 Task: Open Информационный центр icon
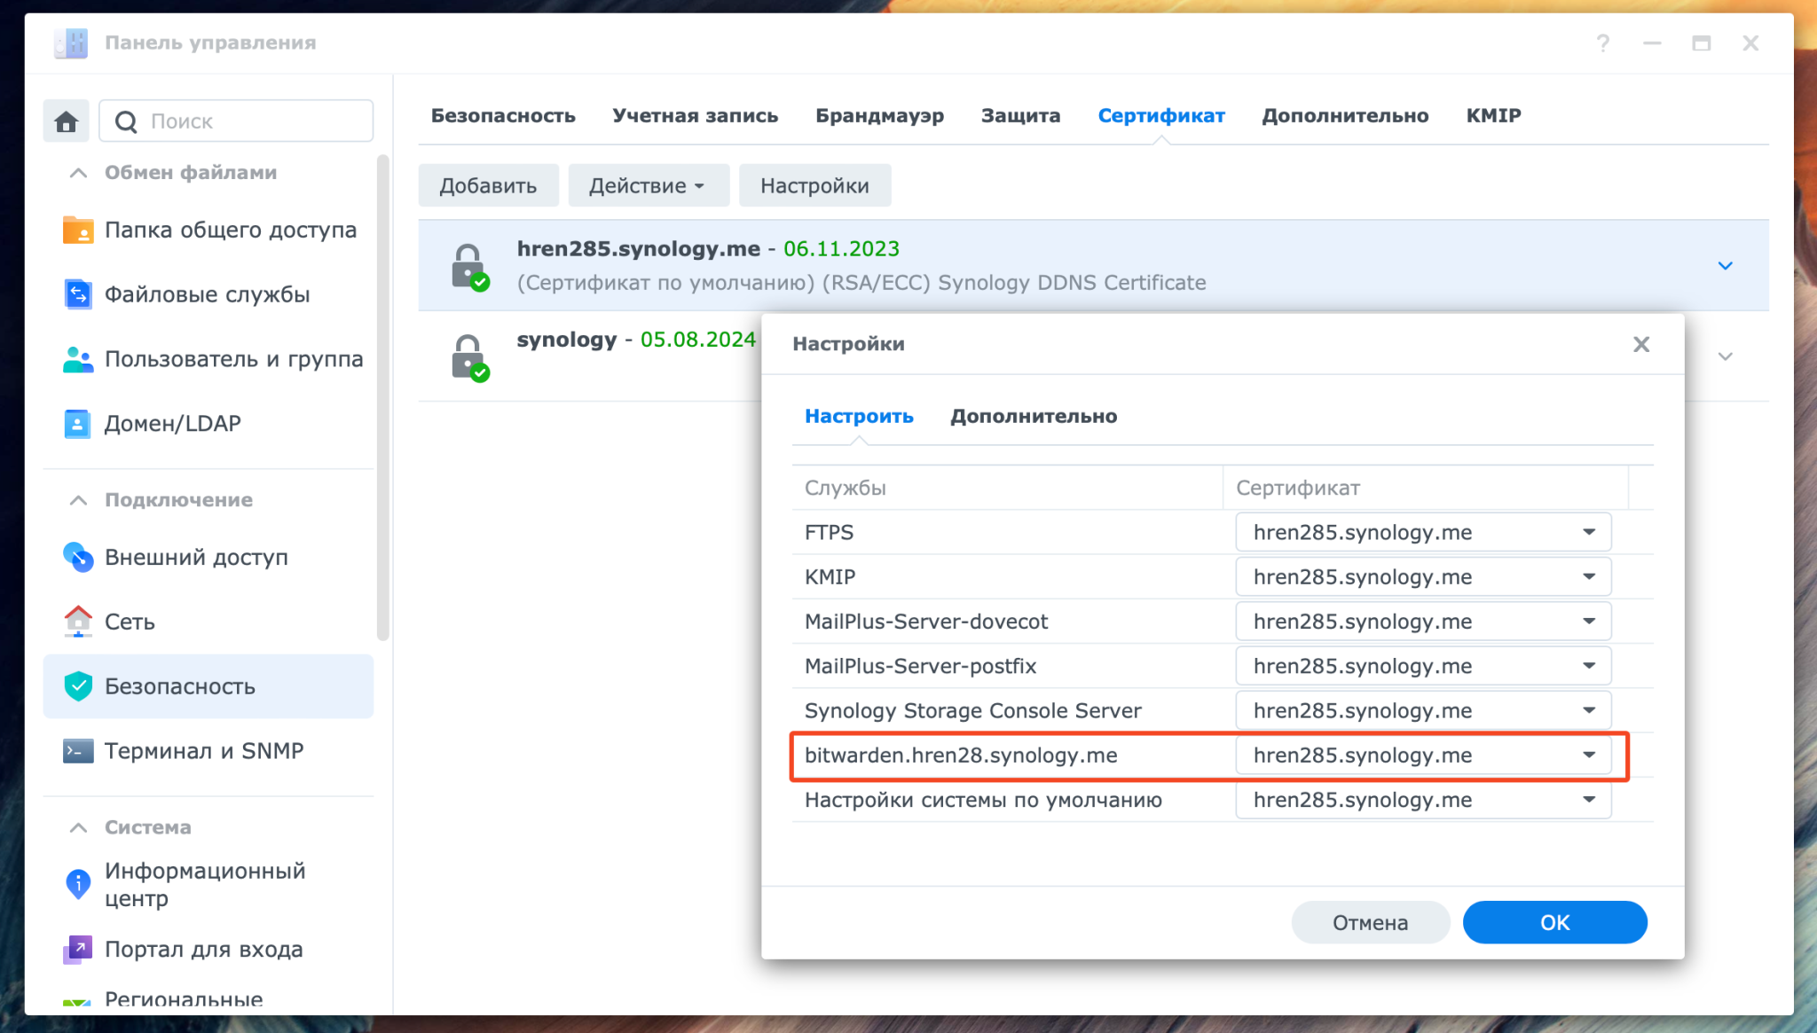click(x=78, y=884)
